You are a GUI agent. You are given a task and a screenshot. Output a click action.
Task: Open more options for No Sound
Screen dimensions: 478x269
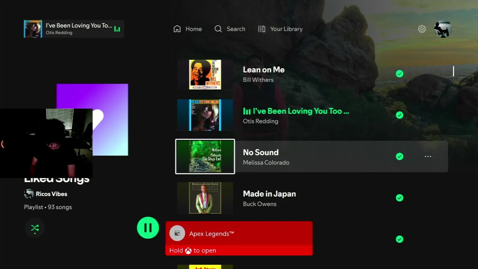pos(428,157)
